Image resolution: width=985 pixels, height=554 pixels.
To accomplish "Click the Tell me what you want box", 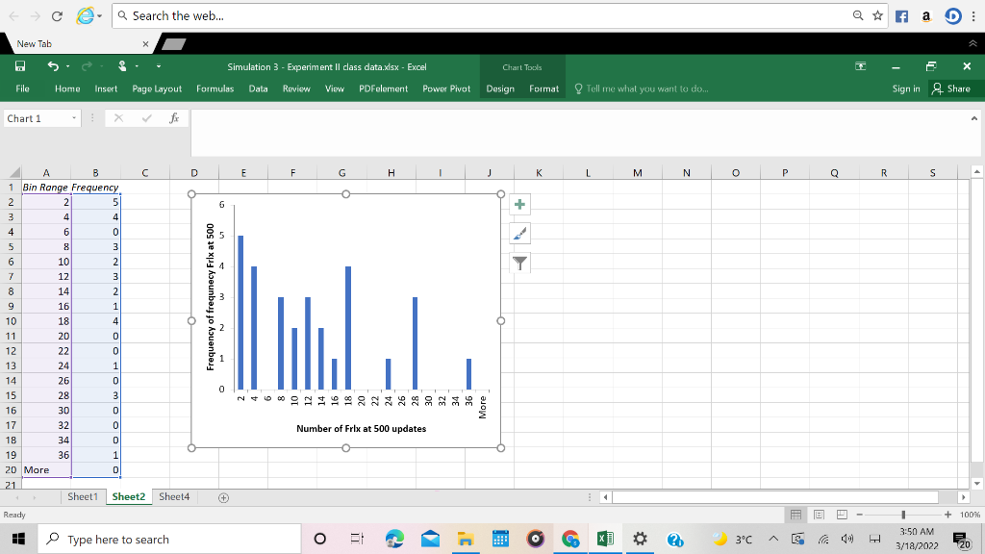I will (642, 88).
